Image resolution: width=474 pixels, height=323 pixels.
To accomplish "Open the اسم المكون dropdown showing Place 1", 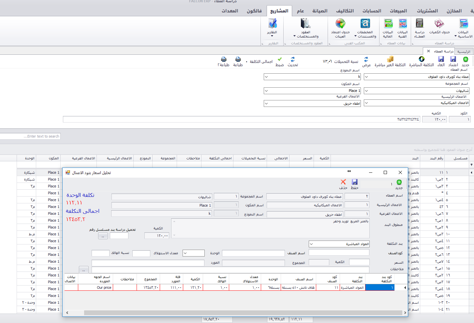I will 266,91.
